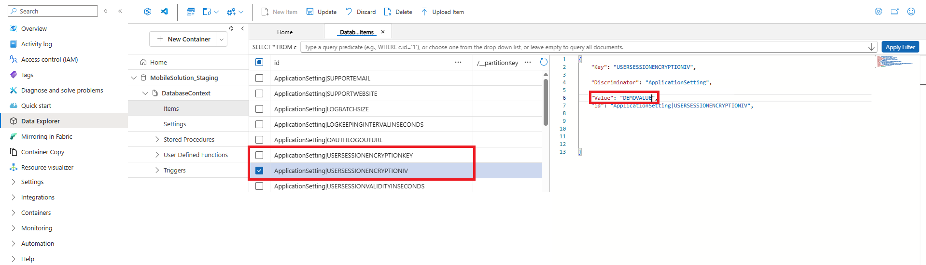Uncheck the USERSESSIONENCRYPTIONIV item checkbox

[259, 171]
